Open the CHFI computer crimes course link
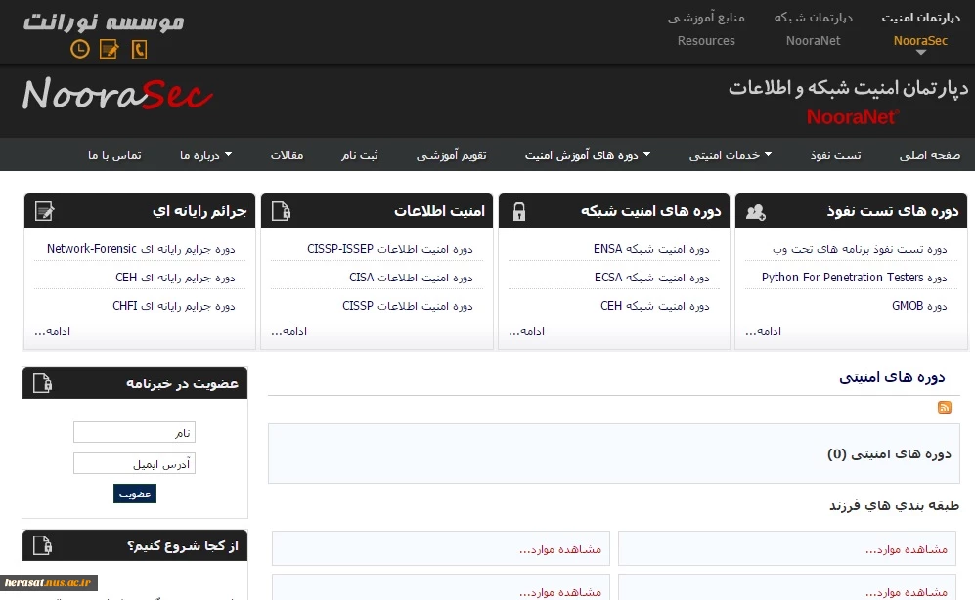This screenshot has width=975, height=600. point(174,306)
